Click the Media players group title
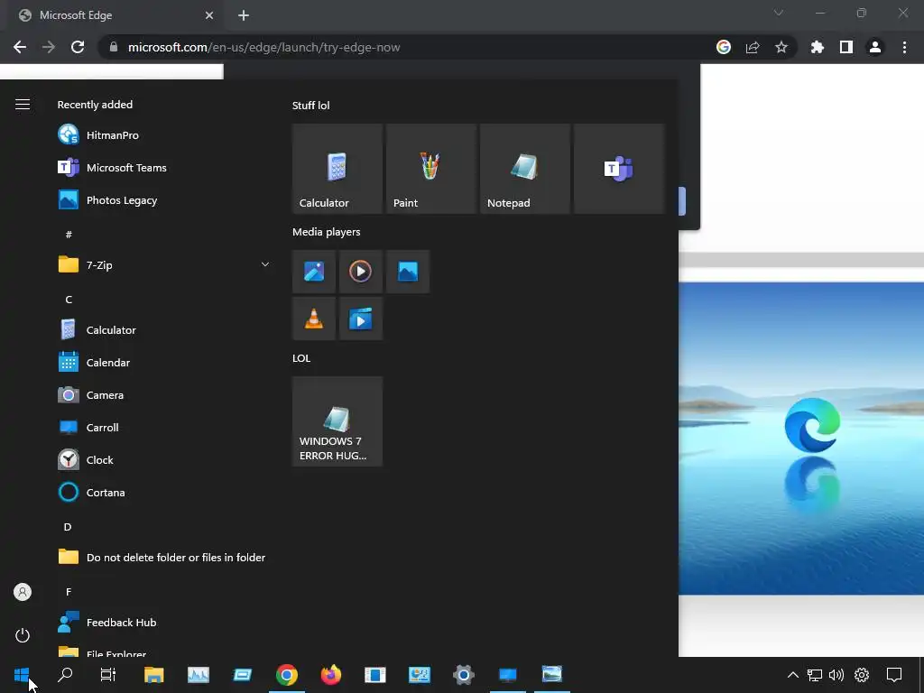This screenshot has width=924, height=693. pos(326,232)
